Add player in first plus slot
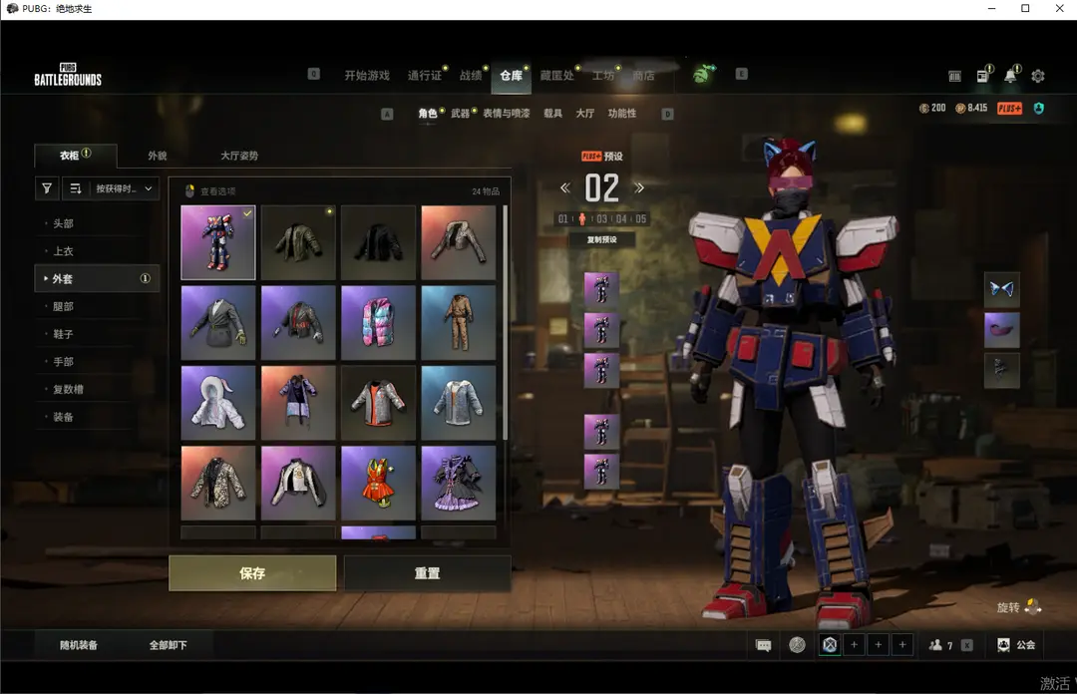 pyautogui.click(x=854, y=644)
